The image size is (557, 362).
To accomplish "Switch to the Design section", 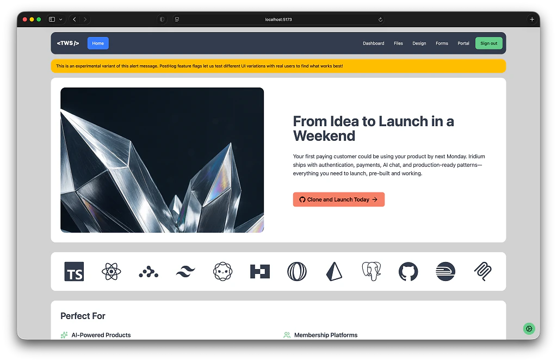I will coord(419,43).
